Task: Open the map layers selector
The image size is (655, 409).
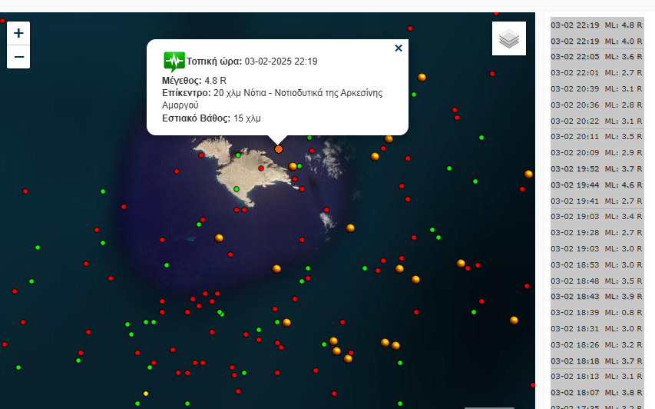Action: [509, 38]
